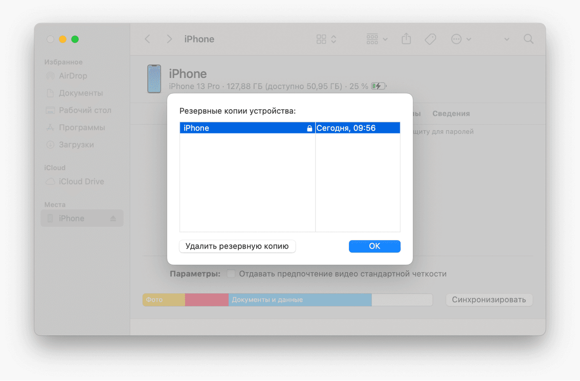Screen dimensions: 580x381
Task: Click the green zoom window button
Action: 75,39
